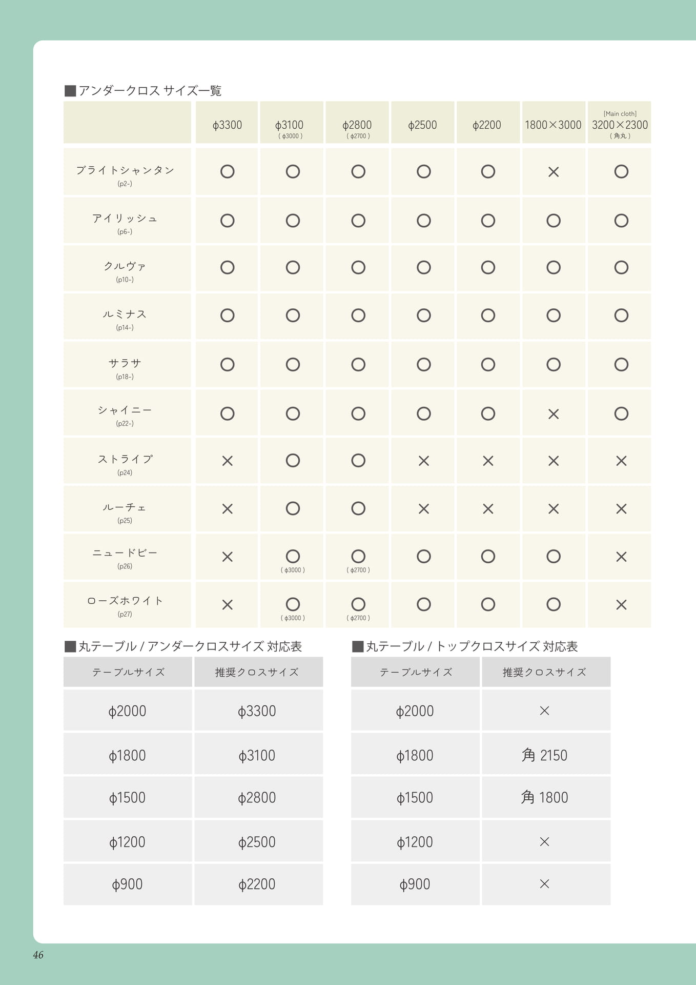Click the circle for ブライトシャンタン under φ3300

pos(227,171)
